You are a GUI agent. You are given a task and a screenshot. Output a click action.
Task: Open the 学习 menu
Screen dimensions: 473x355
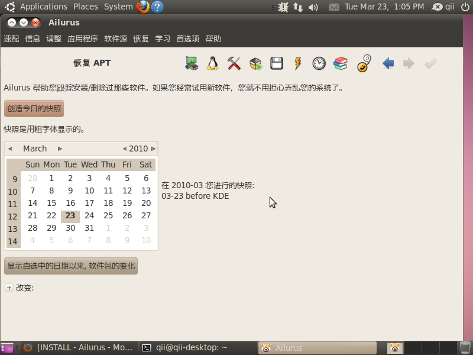click(x=163, y=38)
